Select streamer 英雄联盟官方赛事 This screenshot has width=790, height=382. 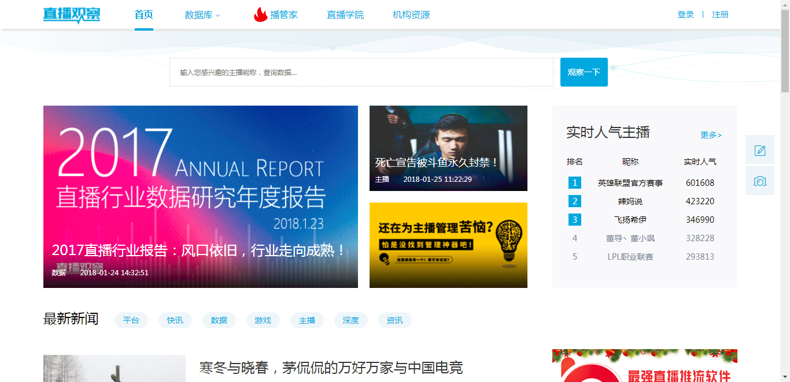click(x=630, y=183)
